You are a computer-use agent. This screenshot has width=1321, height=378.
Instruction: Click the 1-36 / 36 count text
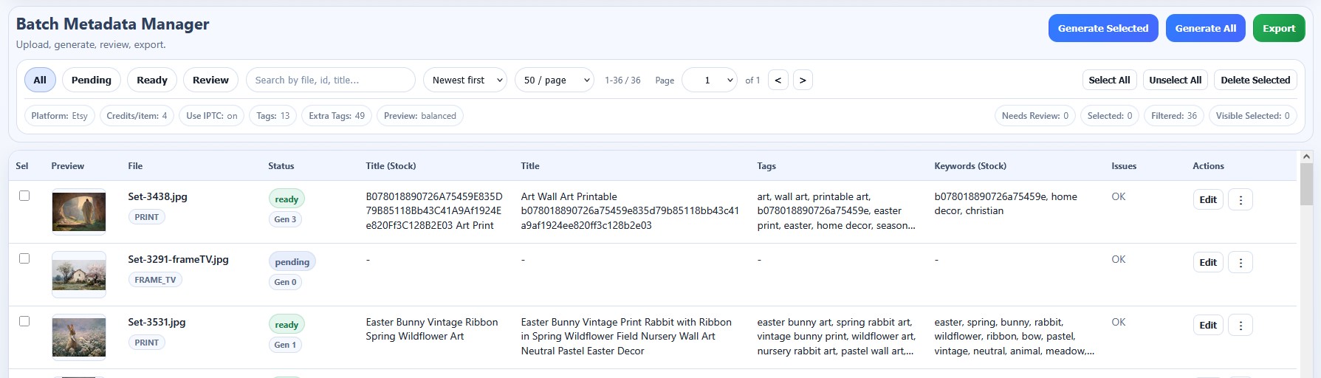[622, 80]
